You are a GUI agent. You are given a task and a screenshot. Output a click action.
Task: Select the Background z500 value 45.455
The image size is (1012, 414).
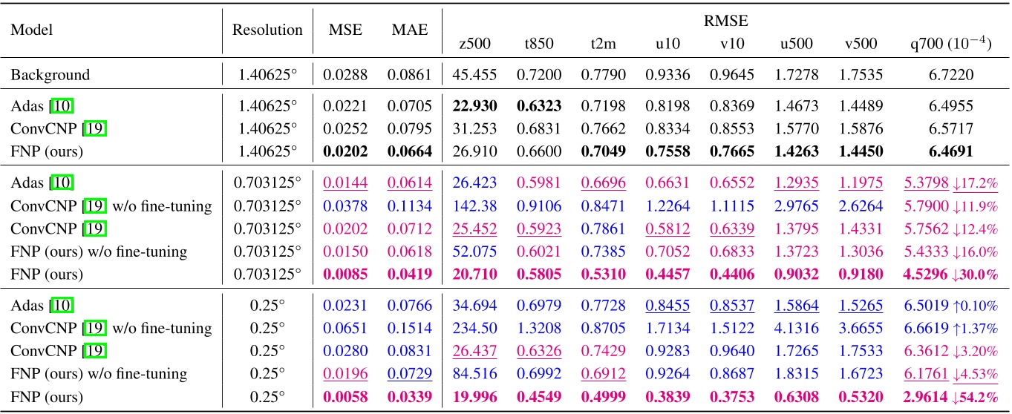coord(476,75)
